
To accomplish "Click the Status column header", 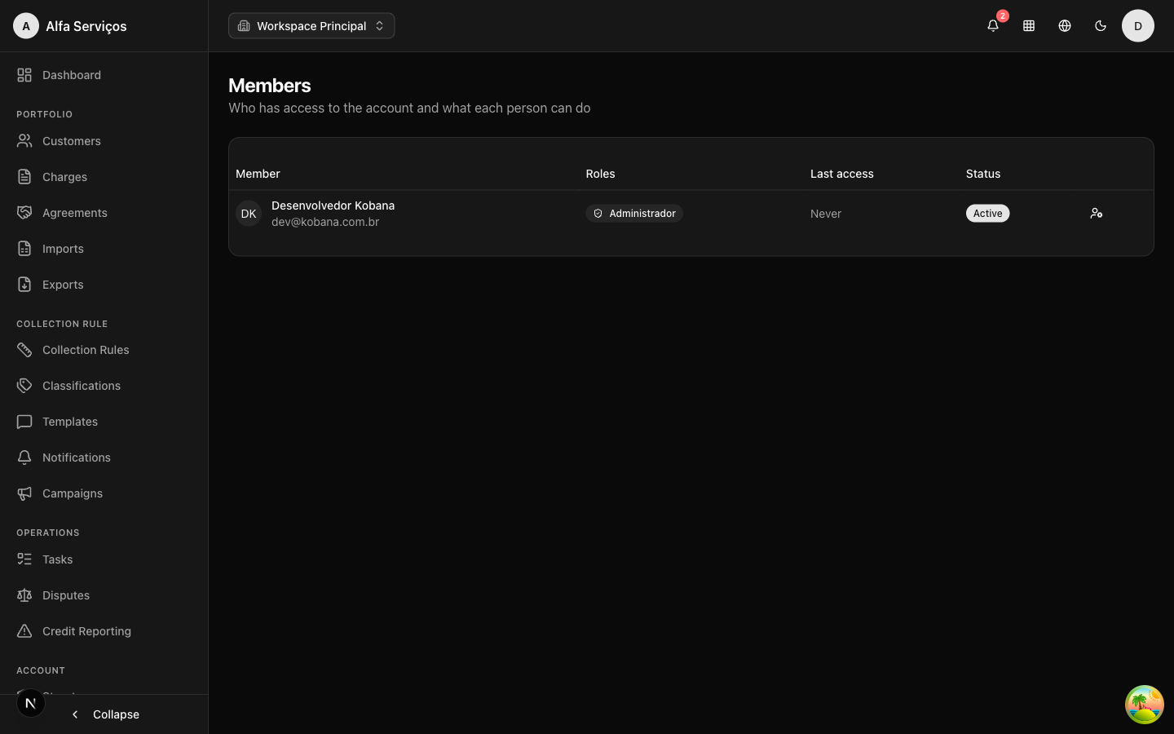I will point(983,174).
